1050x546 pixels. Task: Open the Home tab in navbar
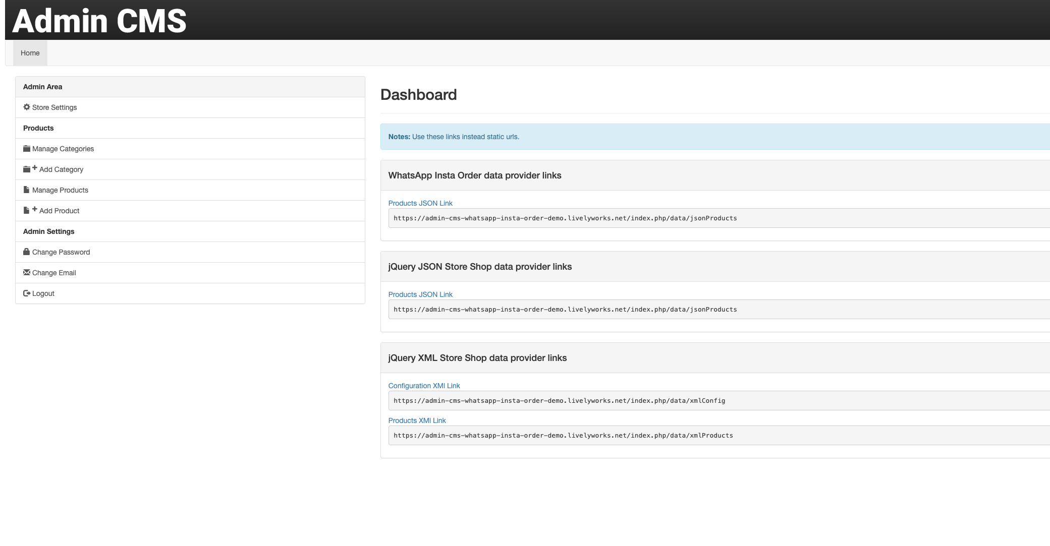pos(30,53)
